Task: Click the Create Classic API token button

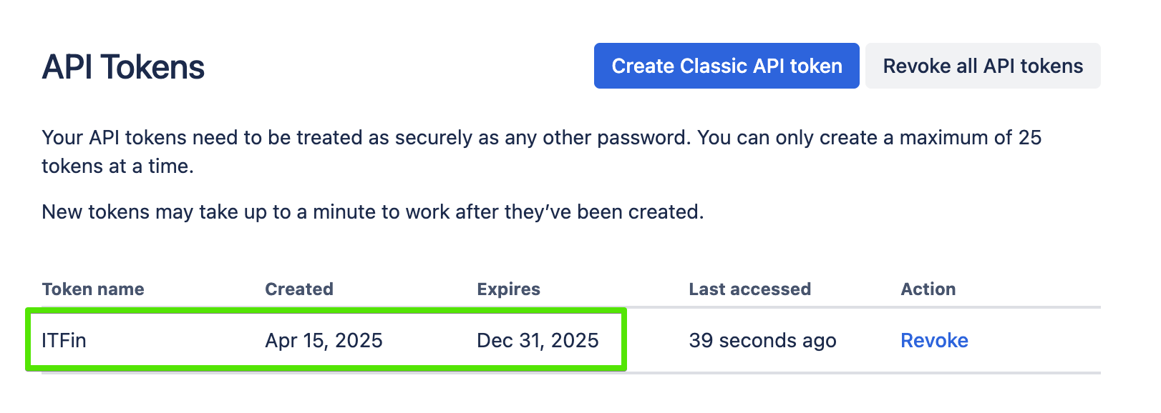Action: tap(727, 66)
